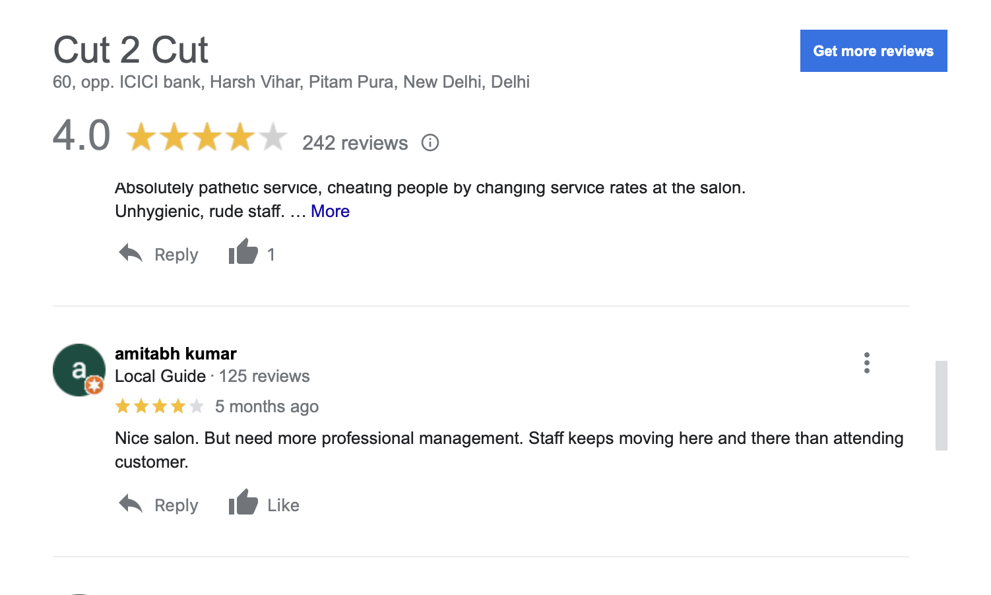Click the reviews list scrollbar thumb

pyautogui.click(x=942, y=406)
